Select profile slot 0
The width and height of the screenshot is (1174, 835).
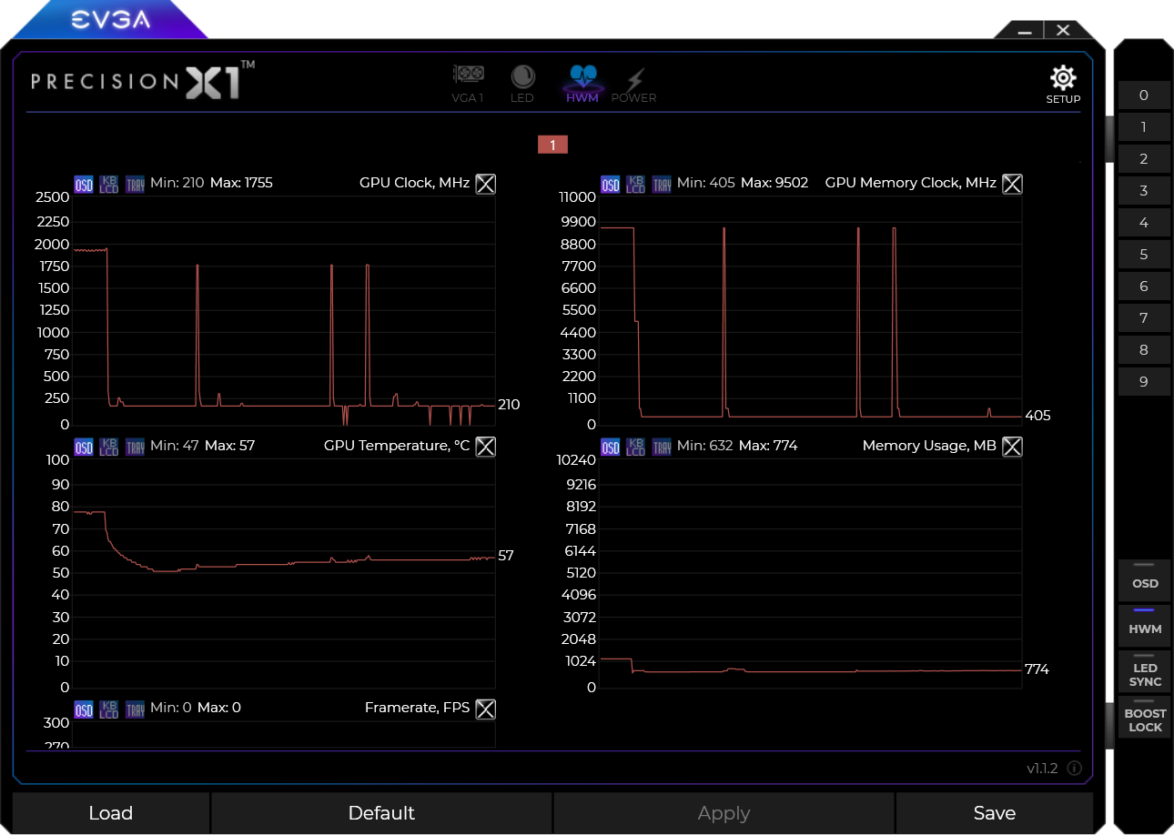pyautogui.click(x=1144, y=96)
